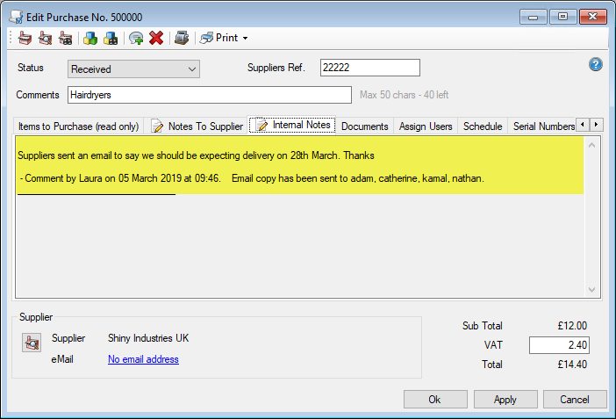Click the colored blocks stock icon

coord(90,38)
